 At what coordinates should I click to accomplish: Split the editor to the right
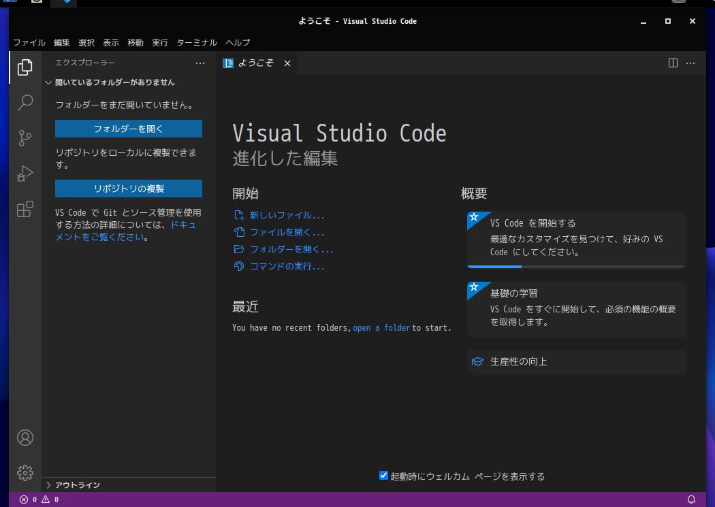(673, 63)
